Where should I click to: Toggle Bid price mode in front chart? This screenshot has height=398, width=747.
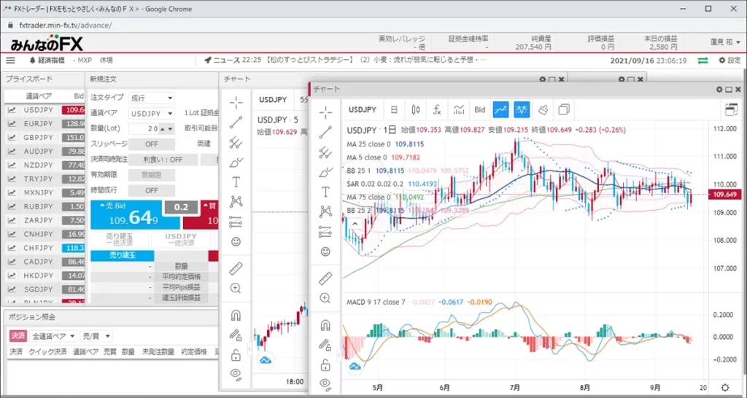[480, 110]
